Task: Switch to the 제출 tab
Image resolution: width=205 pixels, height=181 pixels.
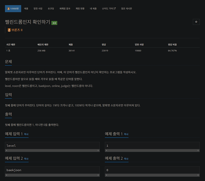Action: pos(26,8)
